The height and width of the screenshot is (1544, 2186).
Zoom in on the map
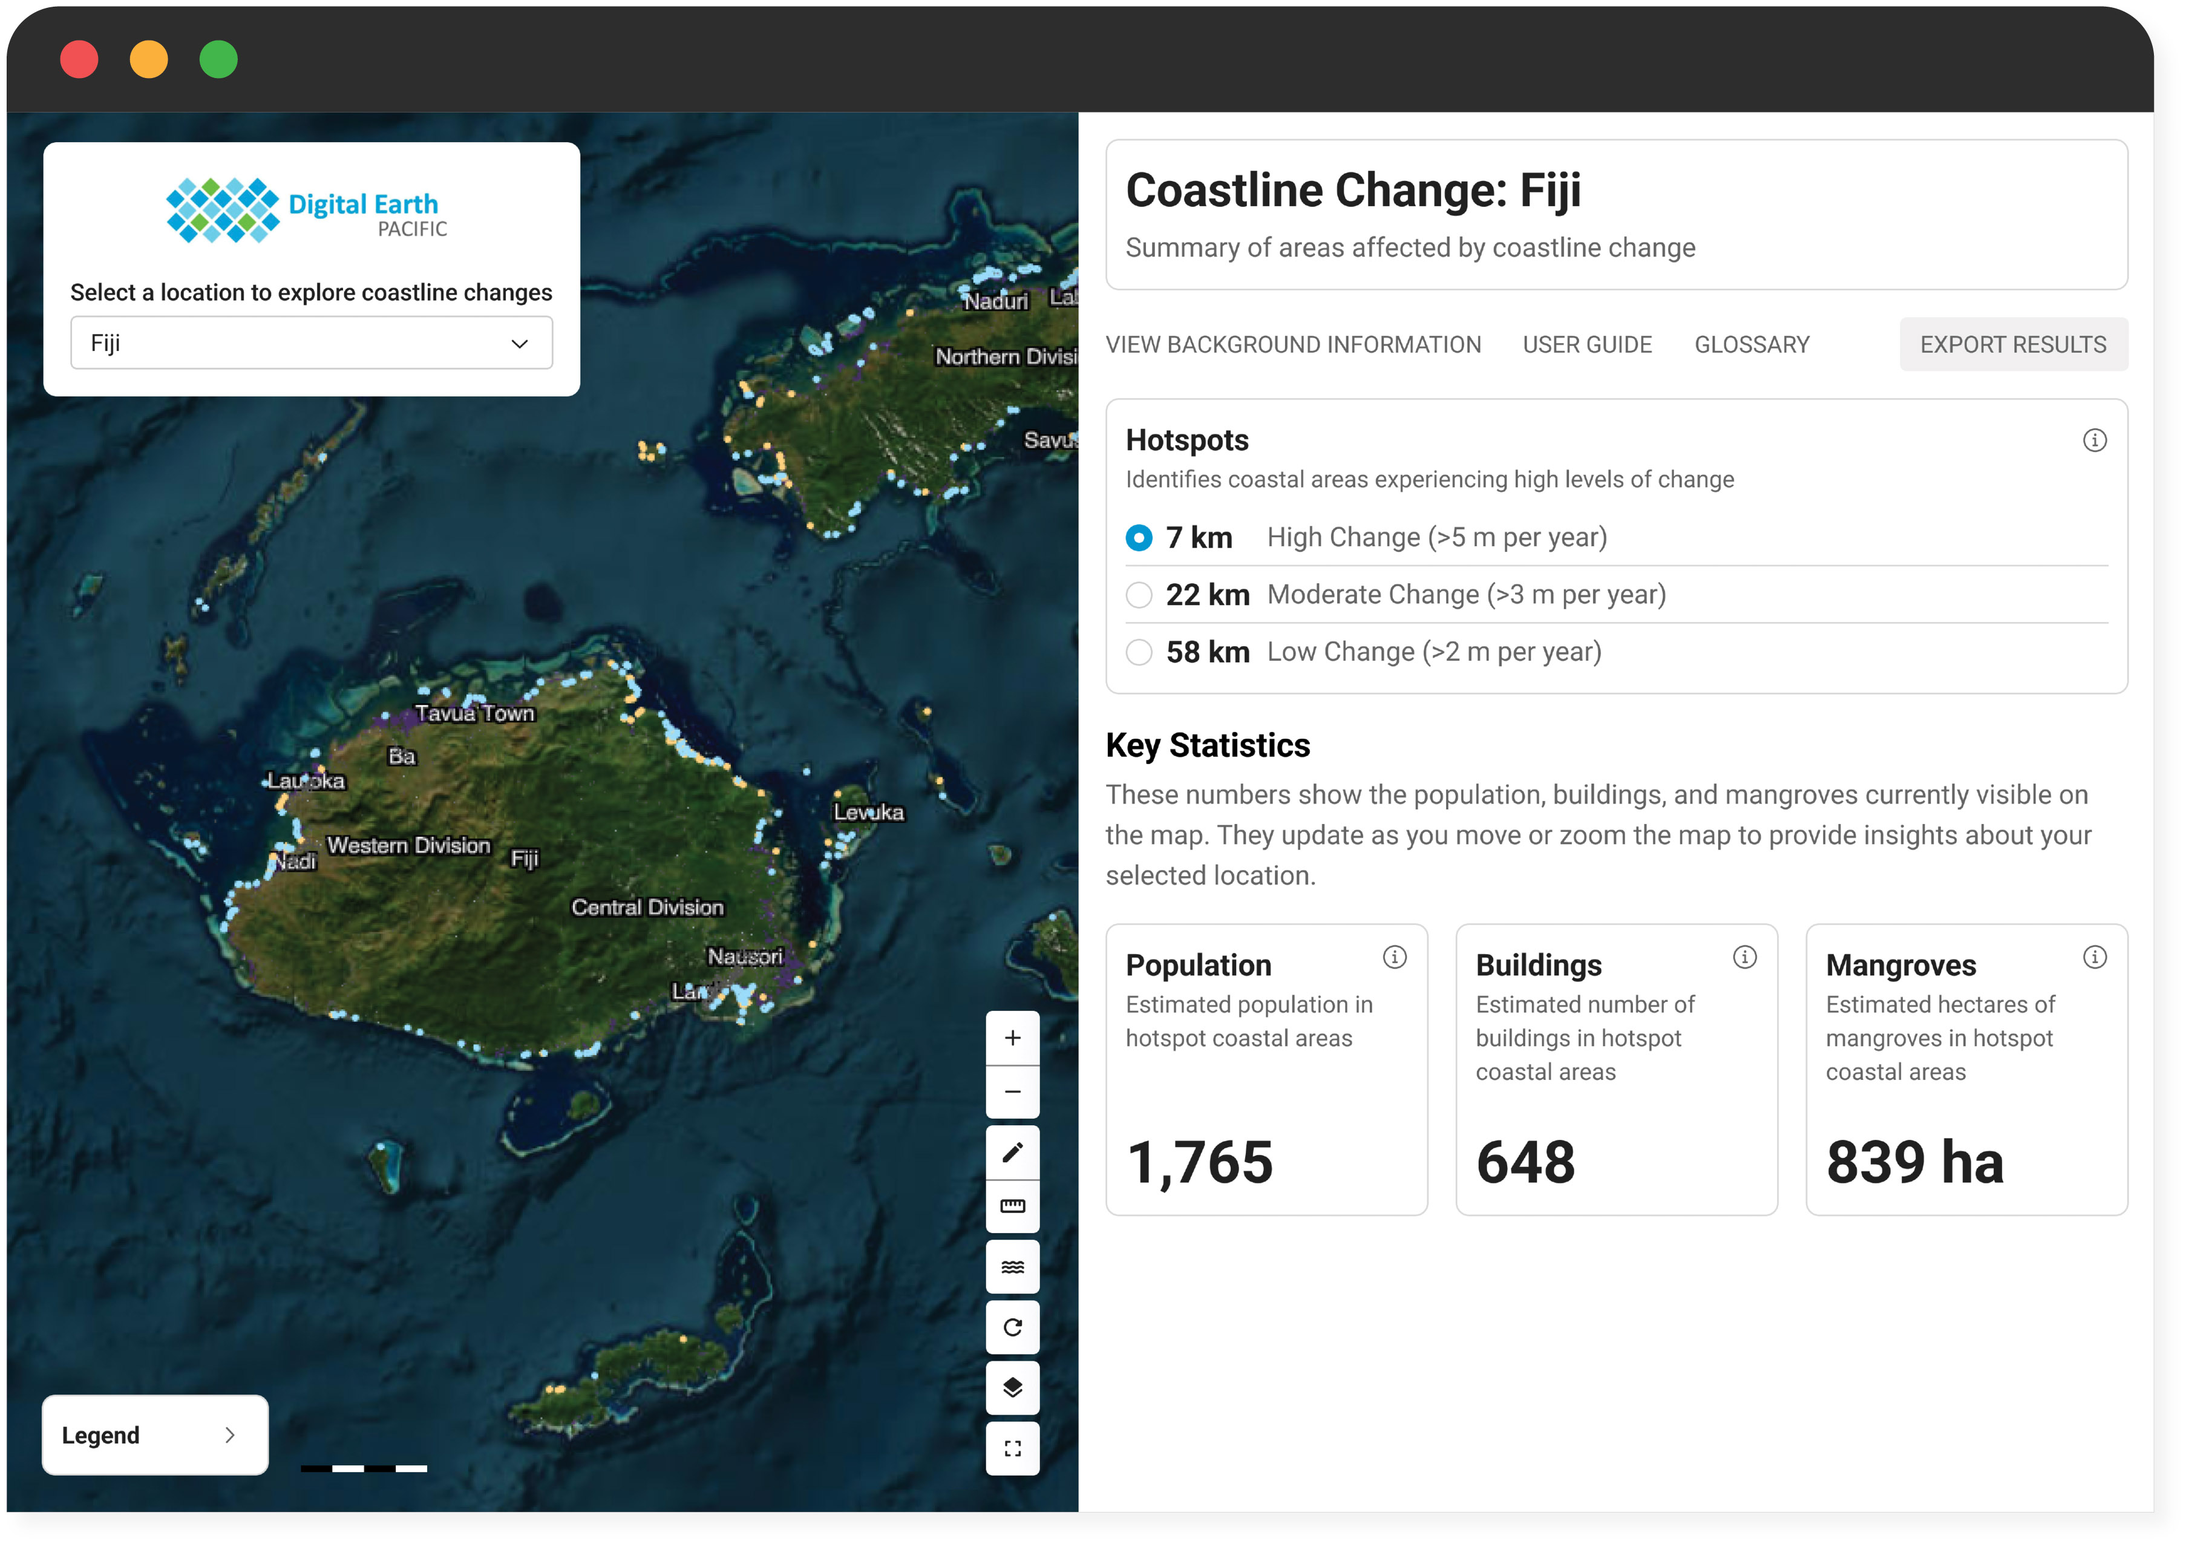coord(1012,1038)
